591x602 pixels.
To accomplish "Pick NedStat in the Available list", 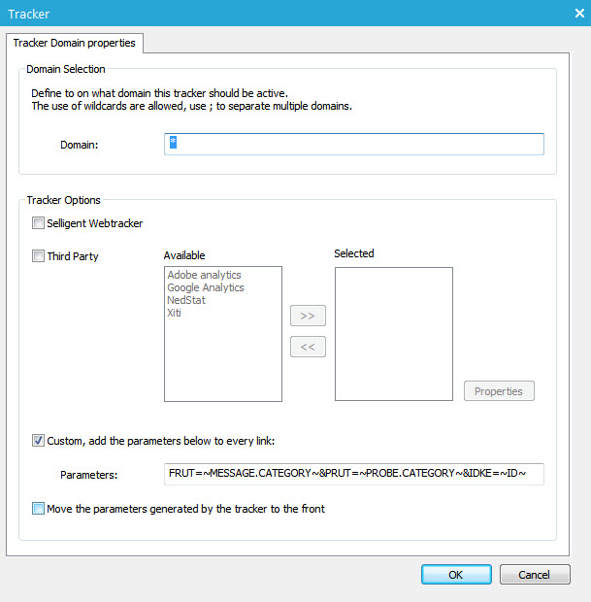I will tap(186, 301).
